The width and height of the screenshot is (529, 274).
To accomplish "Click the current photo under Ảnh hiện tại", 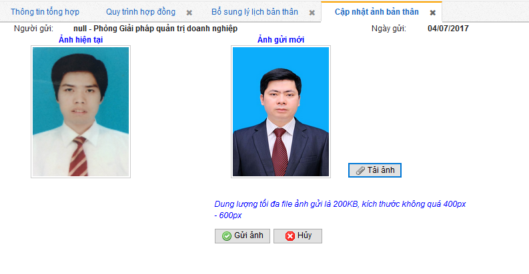I will click(x=81, y=112).
